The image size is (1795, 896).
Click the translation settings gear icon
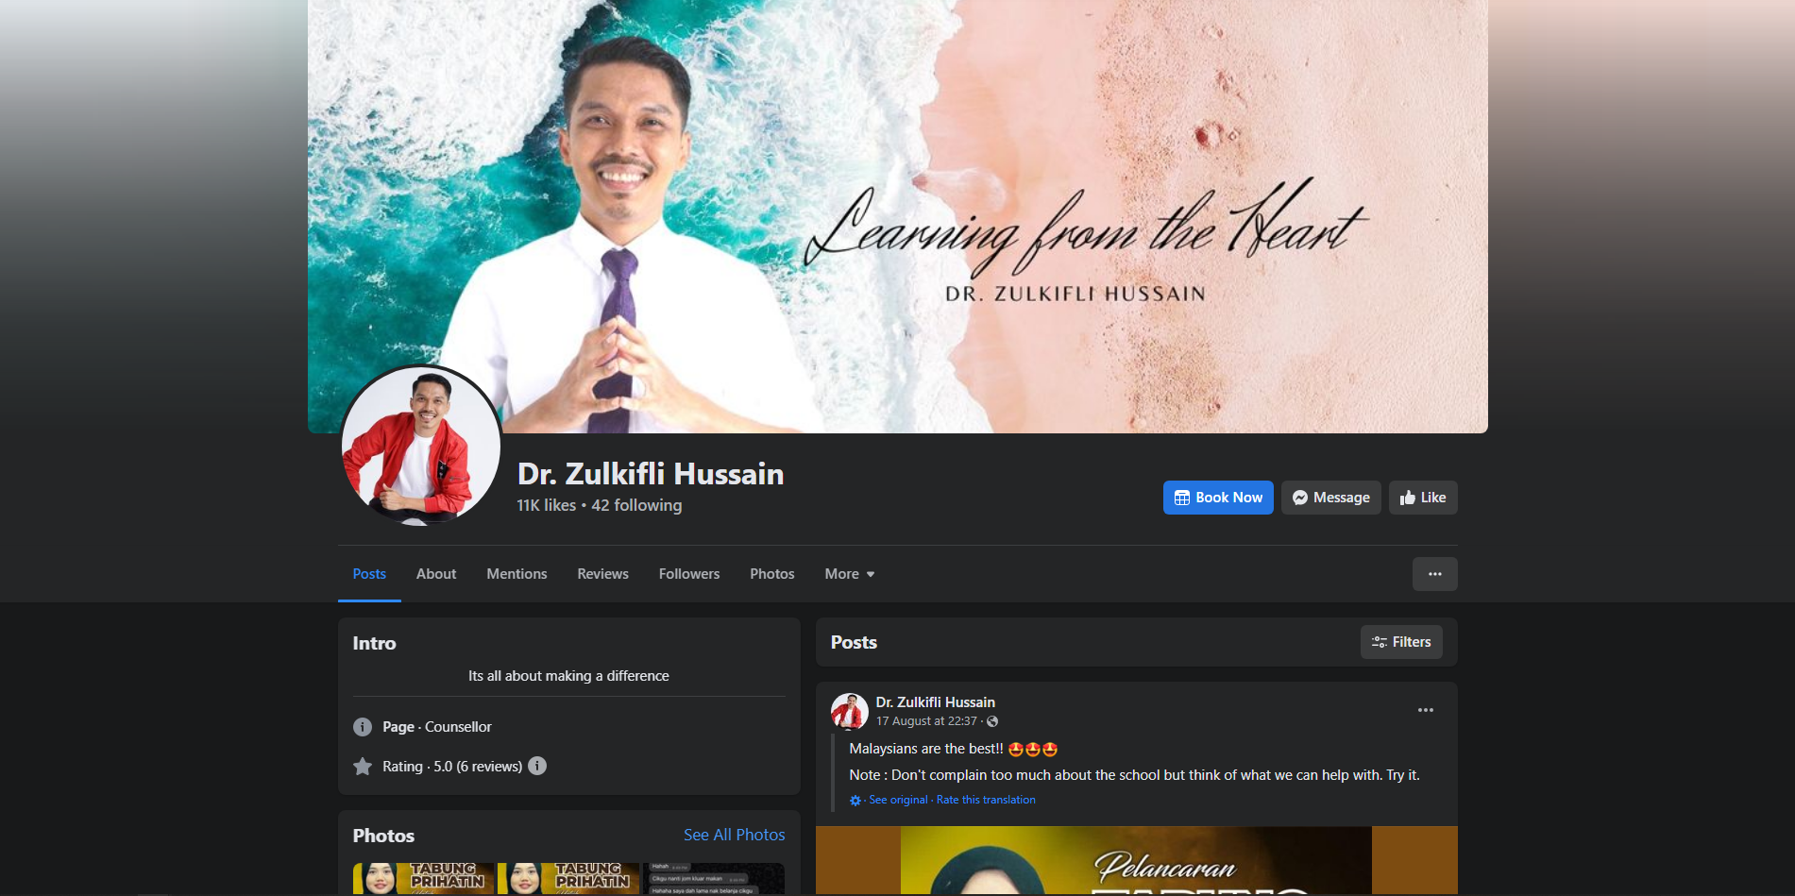point(855,800)
